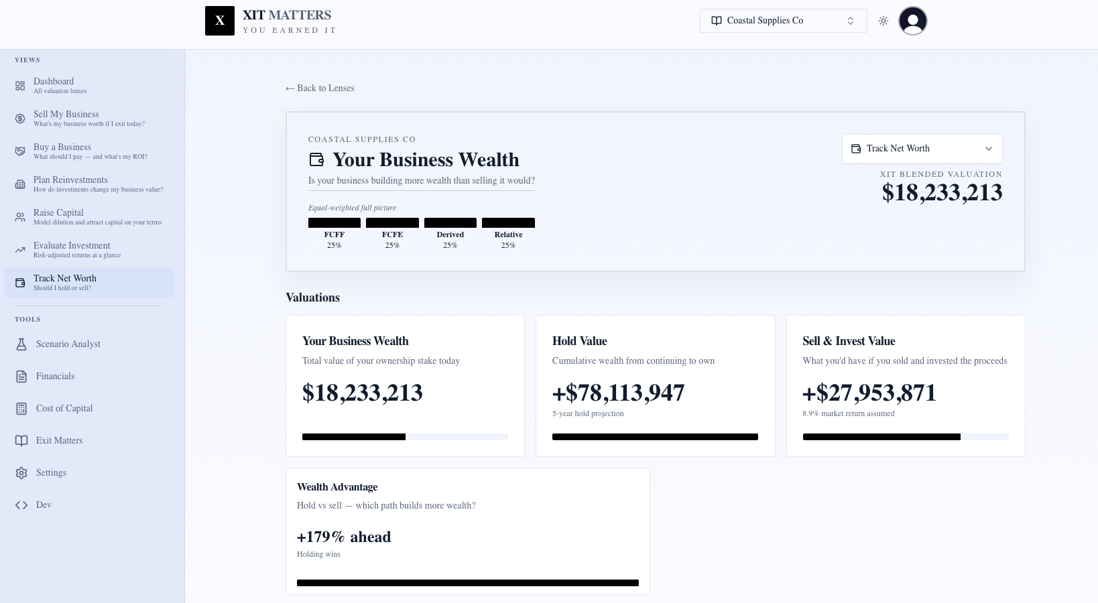The width and height of the screenshot is (1098, 603).
Task: Open the Financials tool
Action: 88,376
